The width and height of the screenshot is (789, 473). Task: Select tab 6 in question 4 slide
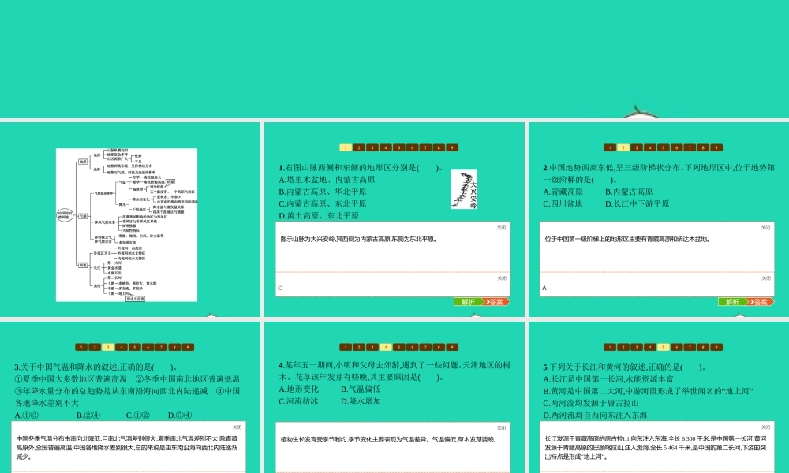tap(412, 348)
